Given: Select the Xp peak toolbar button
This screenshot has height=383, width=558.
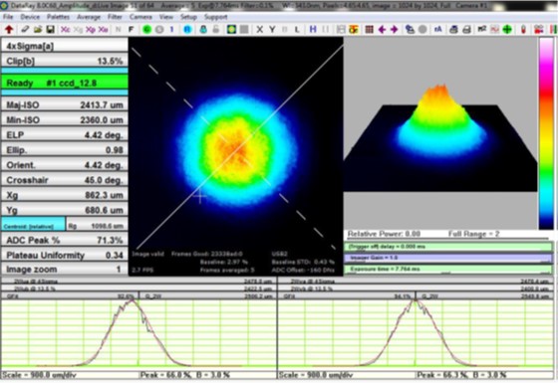Looking at the screenshot, I should [91, 30].
